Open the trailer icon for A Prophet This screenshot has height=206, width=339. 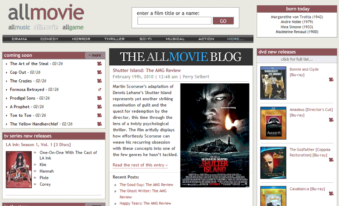(x=100, y=107)
